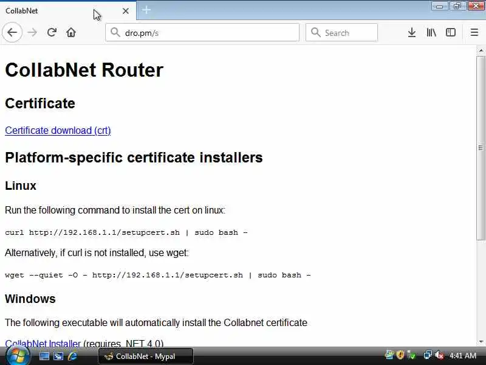The width and height of the screenshot is (486, 365).
Task: Click the network connection tray icon
Action: pos(428,355)
